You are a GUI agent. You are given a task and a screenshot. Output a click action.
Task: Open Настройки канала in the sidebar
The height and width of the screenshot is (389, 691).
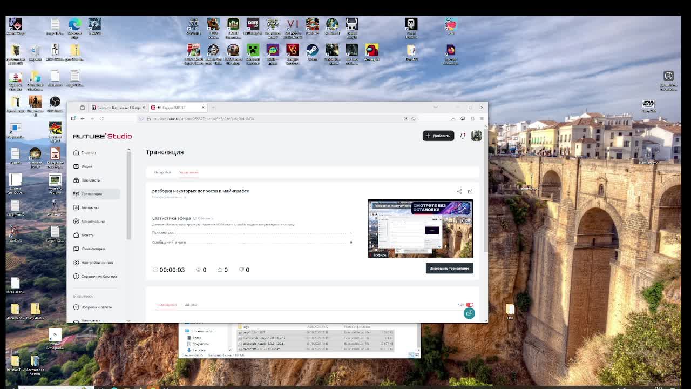tap(96, 263)
